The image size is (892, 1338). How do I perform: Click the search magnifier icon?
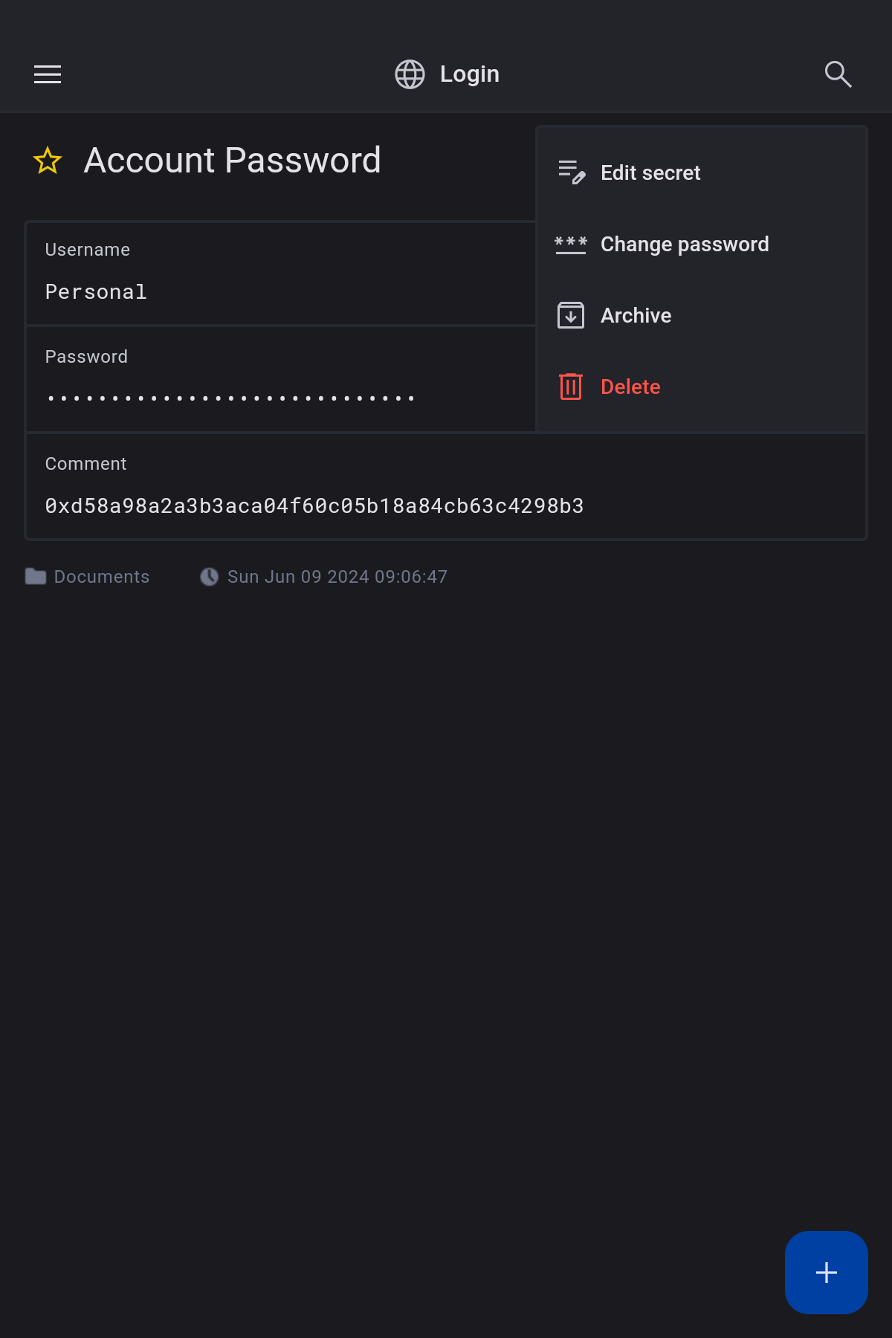[838, 74]
